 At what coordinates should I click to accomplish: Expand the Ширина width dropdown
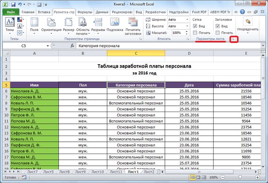point(187,19)
